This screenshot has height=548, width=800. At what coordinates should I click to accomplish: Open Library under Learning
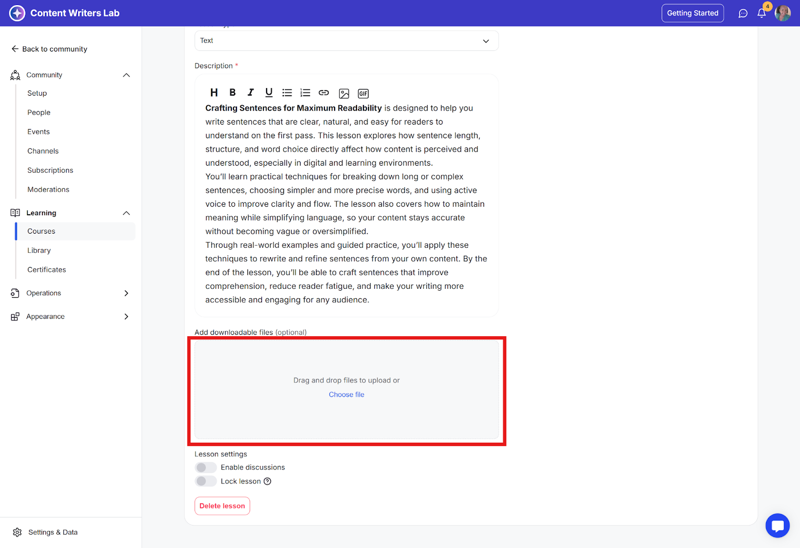tap(39, 251)
